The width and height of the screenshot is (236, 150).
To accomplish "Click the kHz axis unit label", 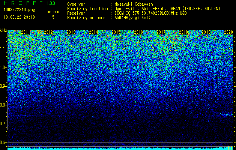I will click(3, 30).
